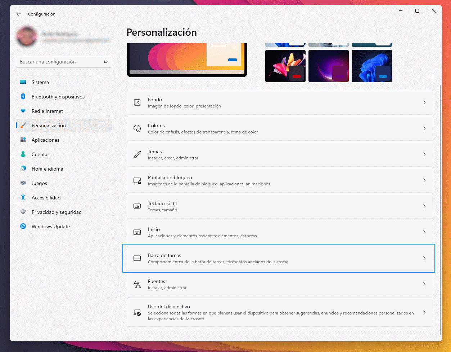Click the Inicio icon in list
The width and height of the screenshot is (451, 352).
137,232
